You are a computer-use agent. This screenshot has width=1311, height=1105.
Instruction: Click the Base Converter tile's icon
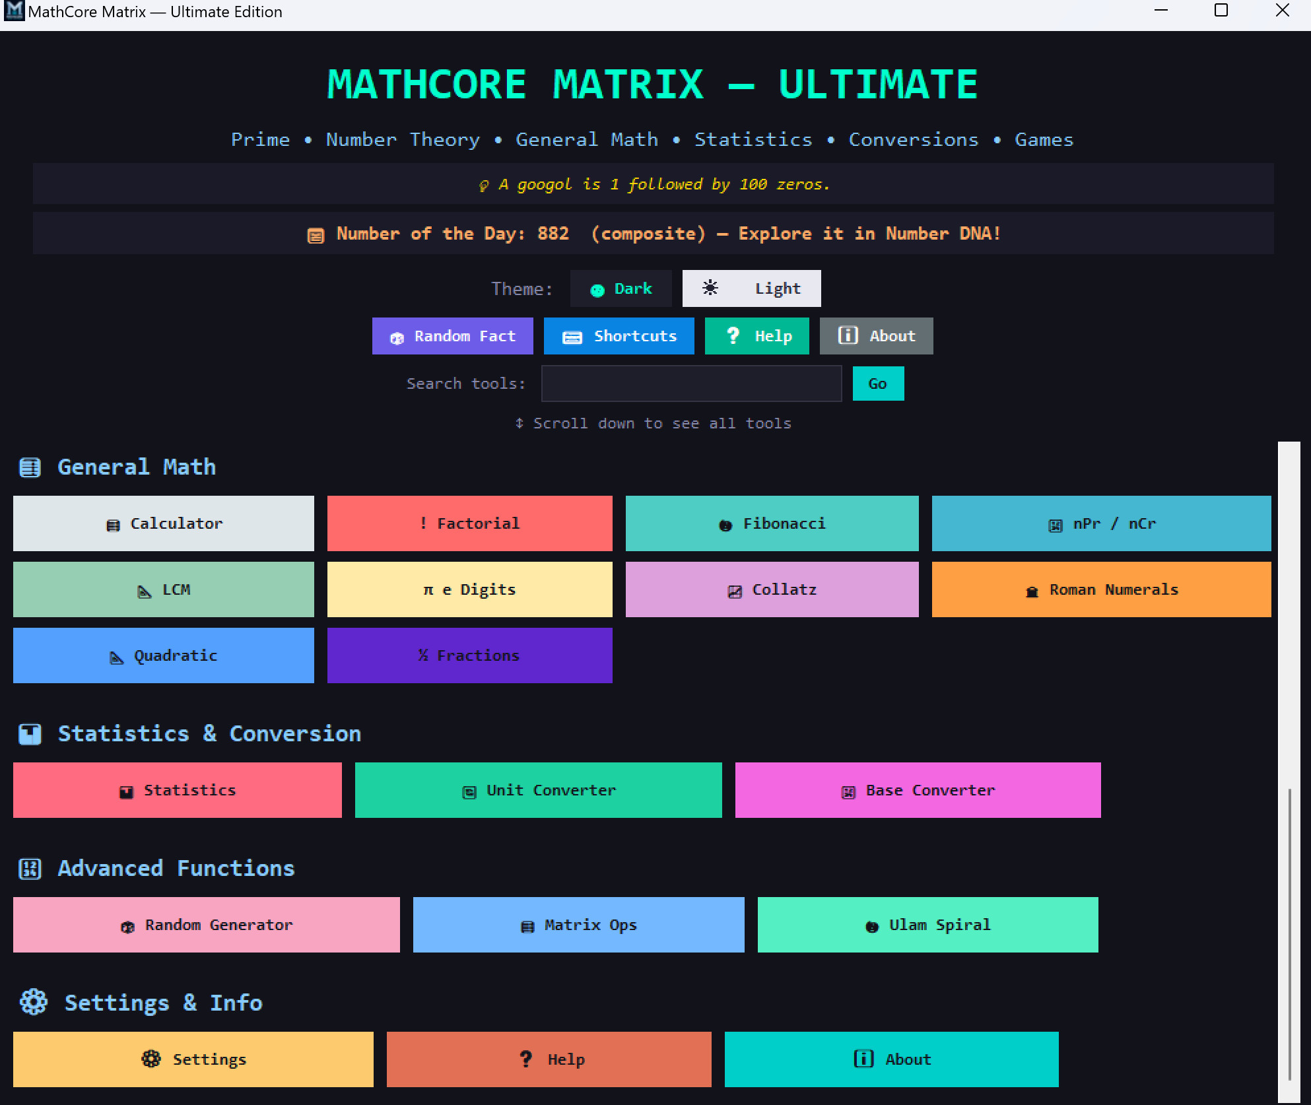coord(849,792)
